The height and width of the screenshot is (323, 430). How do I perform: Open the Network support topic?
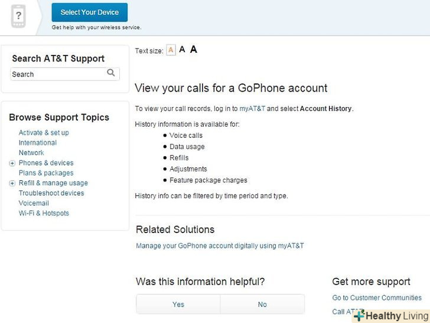[x=31, y=153]
